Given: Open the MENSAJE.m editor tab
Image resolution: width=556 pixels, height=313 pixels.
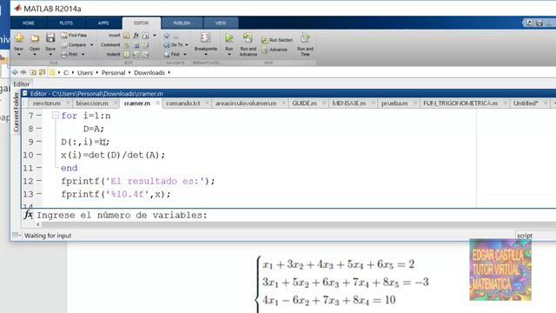Looking at the screenshot, I should click(x=349, y=103).
